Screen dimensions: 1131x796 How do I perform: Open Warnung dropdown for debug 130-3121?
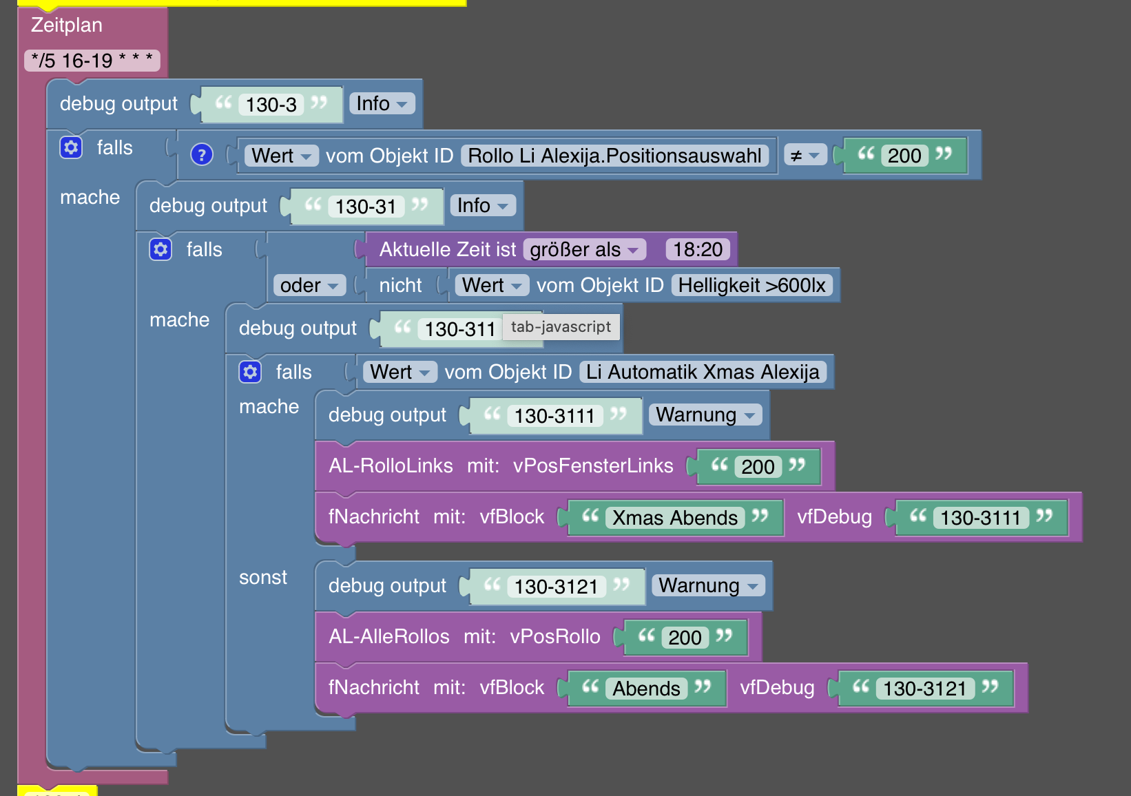click(708, 585)
